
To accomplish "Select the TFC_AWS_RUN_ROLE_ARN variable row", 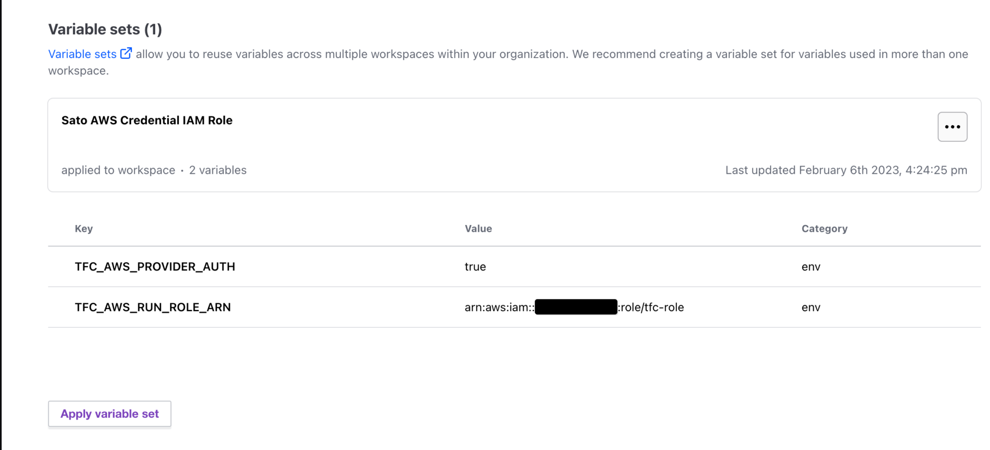I will tap(153, 307).
